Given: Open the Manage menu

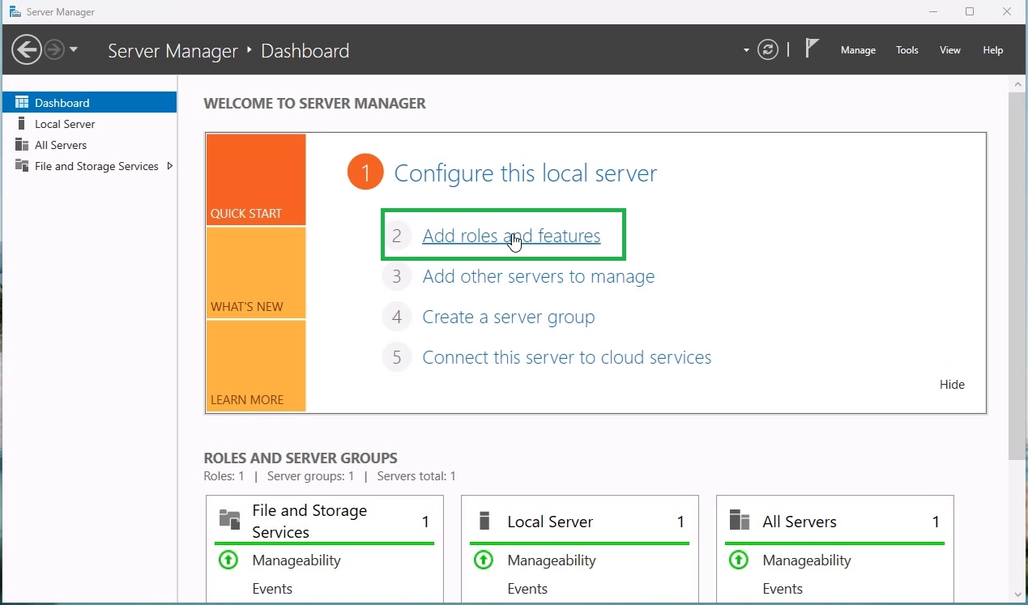Looking at the screenshot, I should 858,50.
